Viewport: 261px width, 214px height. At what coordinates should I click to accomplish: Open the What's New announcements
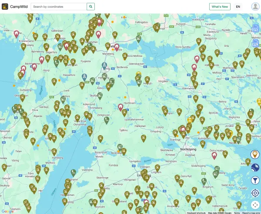point(220,6)
